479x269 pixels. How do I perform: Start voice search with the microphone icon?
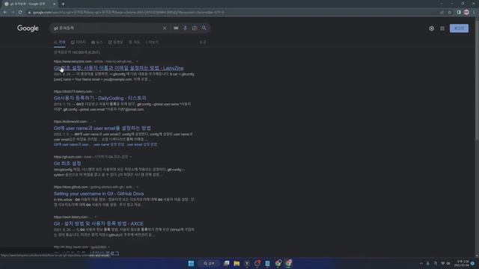[x=185, y=28]
